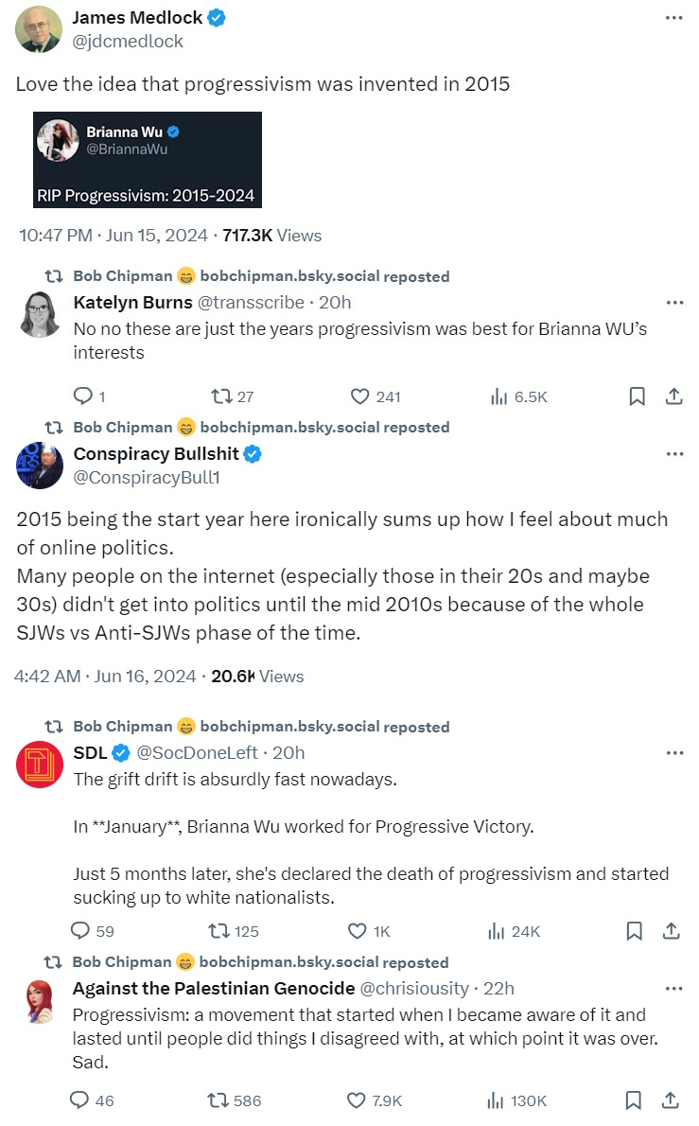Retweet Katelyn Burns's post
699x1126 pixels.
coord(219,397)
